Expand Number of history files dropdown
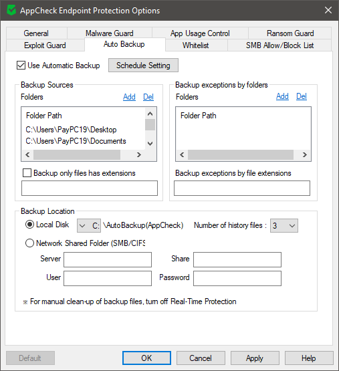339x371 pixels. tap(284, 225)
